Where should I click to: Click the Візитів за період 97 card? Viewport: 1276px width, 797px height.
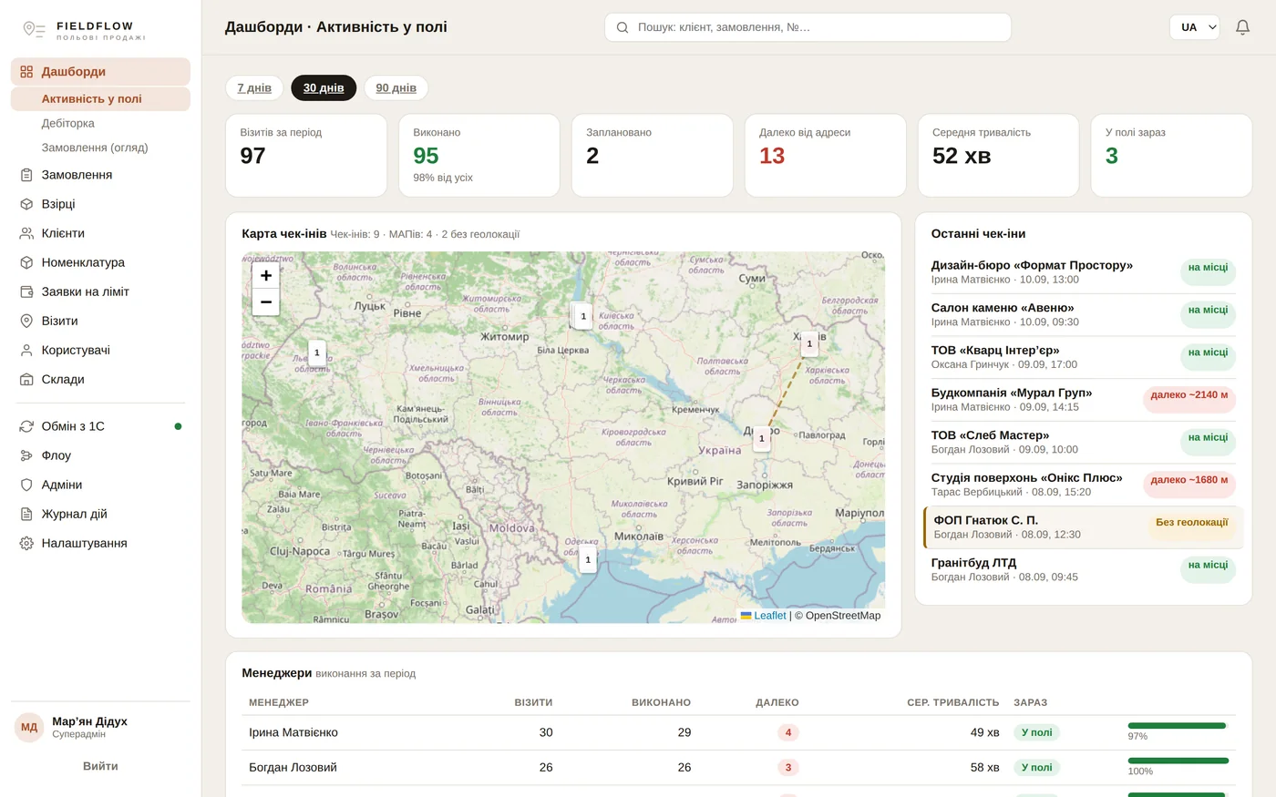tap(306, 155)
